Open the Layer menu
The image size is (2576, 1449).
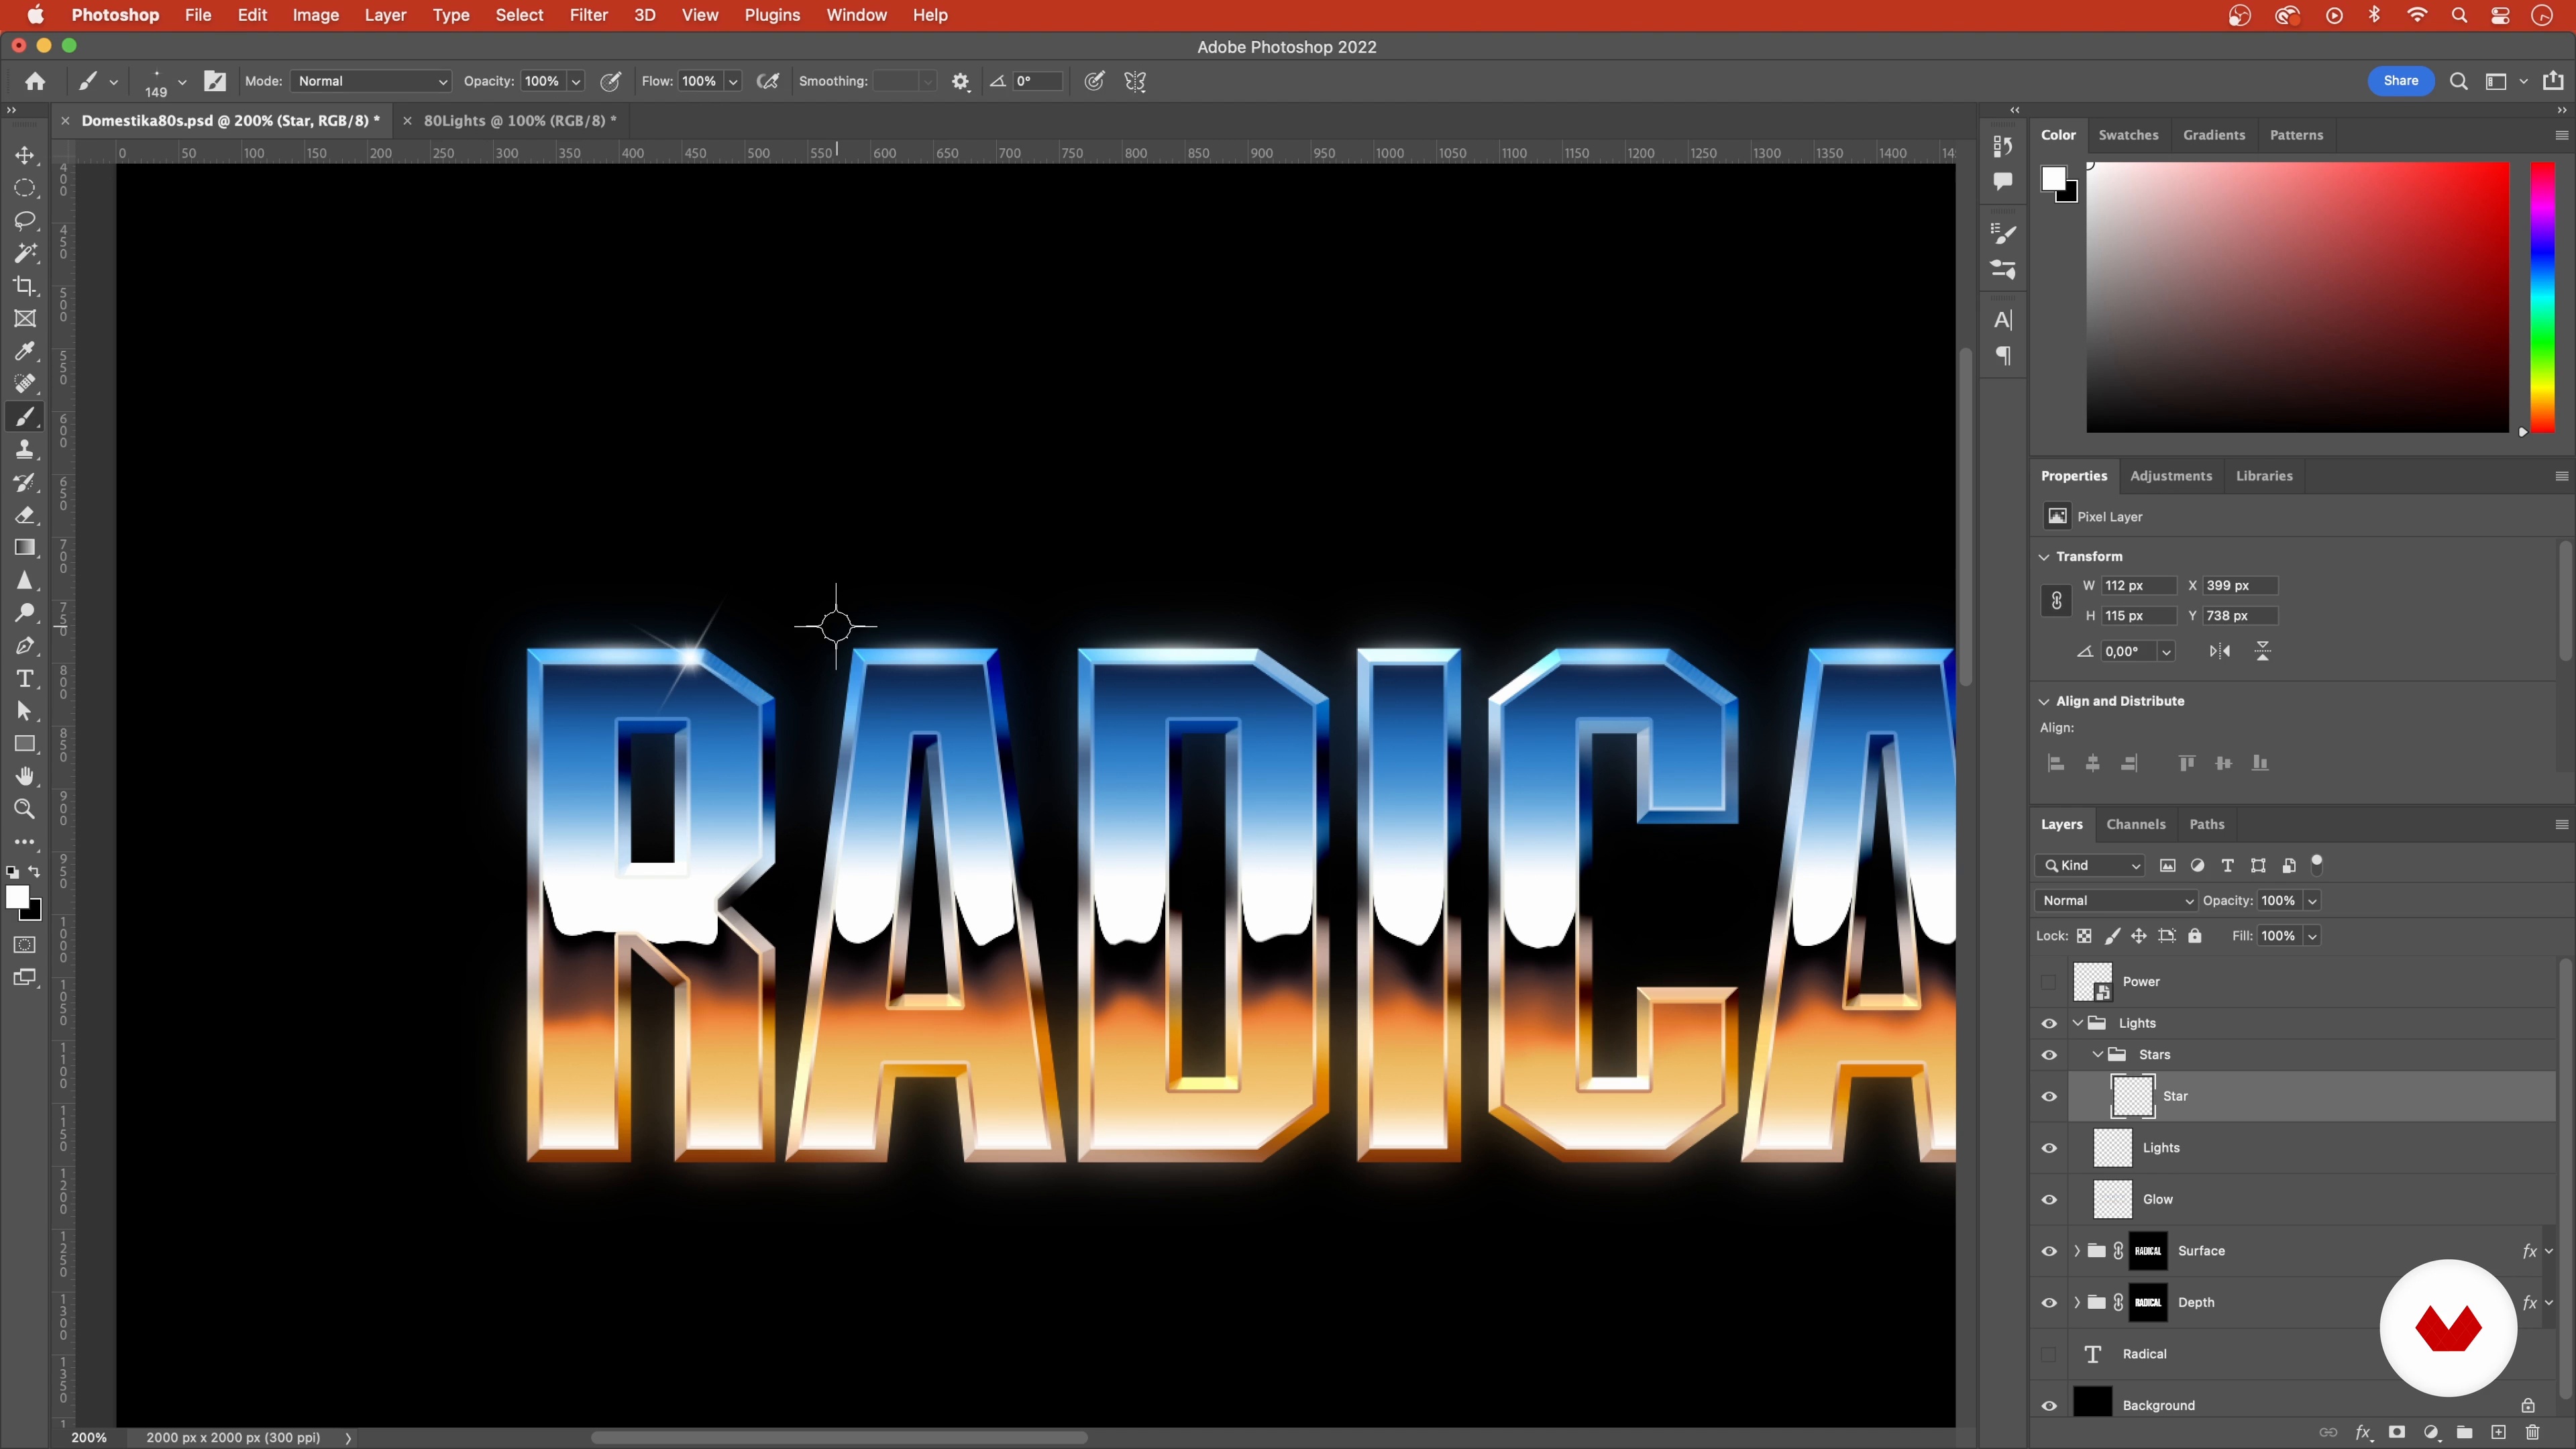coord(385,15)
